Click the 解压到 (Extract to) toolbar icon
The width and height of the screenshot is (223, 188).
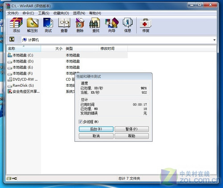coord(33,23)
